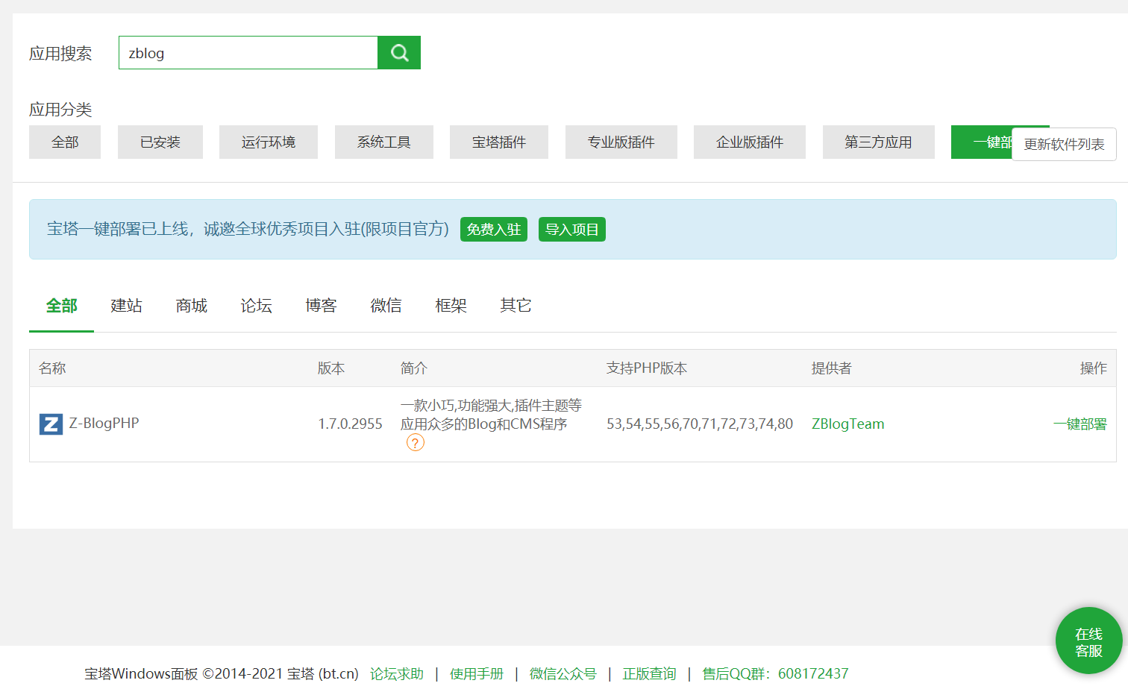Select the green 一键部署 category button

point(982,142)
